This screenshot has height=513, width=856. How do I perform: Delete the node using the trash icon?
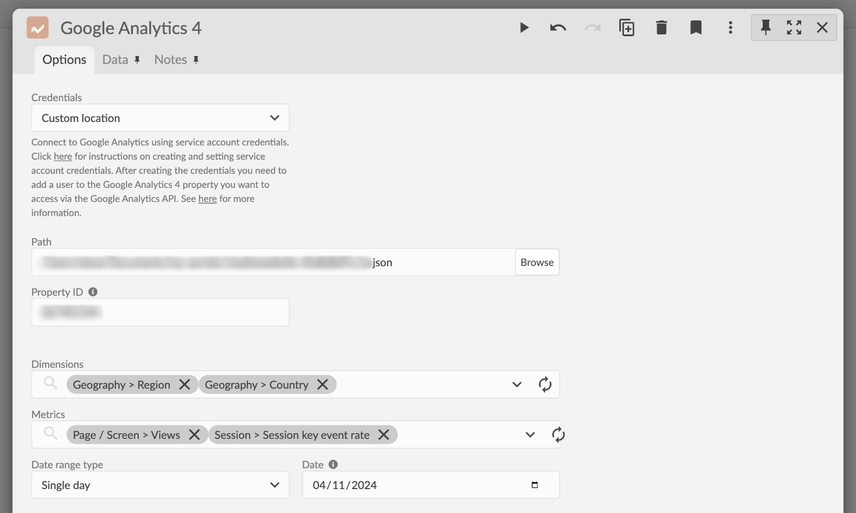click(661, 27)
